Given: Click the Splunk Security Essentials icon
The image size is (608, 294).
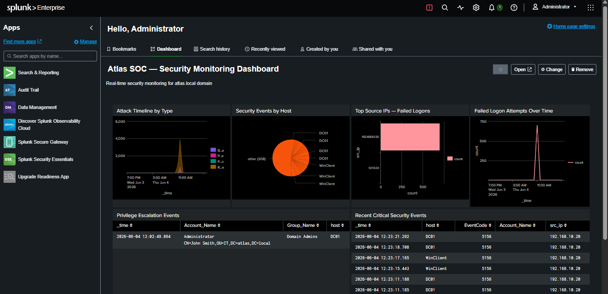Looking at the screenshot, I should tap(9, 159).
